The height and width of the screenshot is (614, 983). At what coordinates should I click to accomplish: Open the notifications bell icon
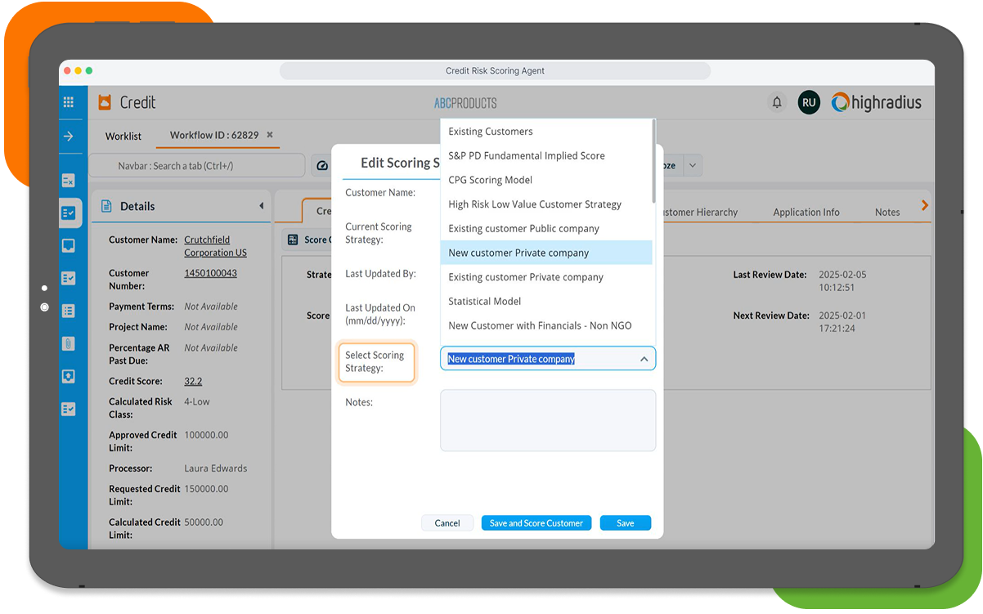coord(777,102)
